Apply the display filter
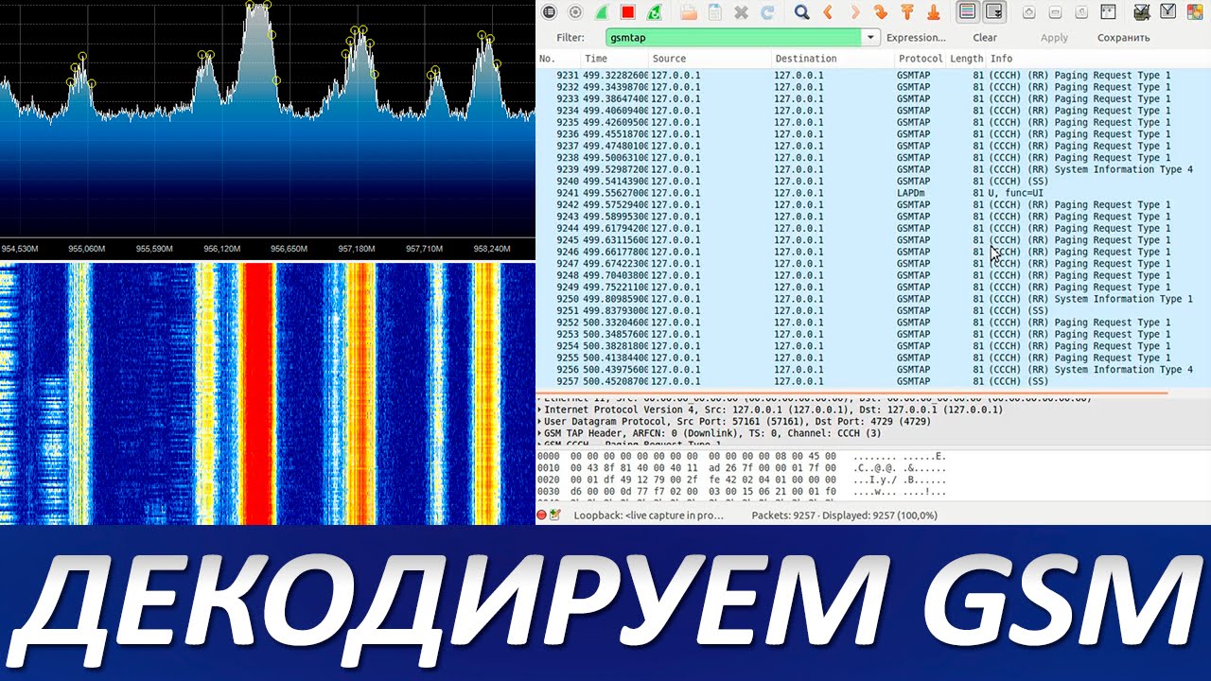The height and width of the screenshot is (681, 1211). point(1054,38)
